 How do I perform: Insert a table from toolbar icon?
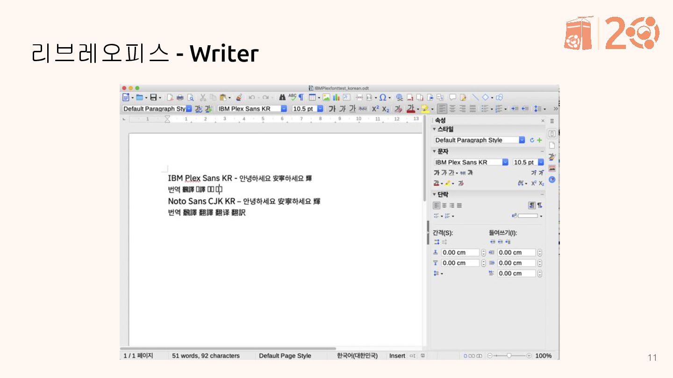click(312, 98)
